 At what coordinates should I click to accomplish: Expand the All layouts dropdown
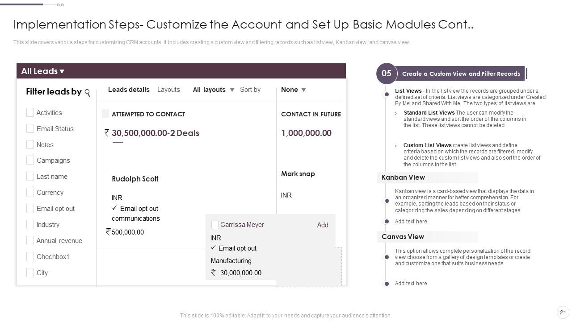tap(232, 90)
